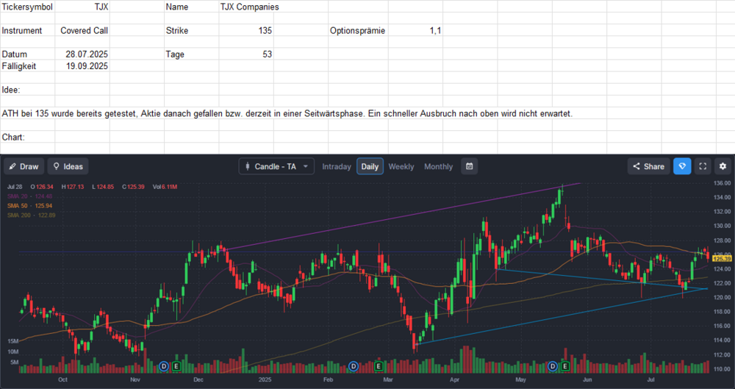Image resolution: width=735 pixels, height=389 pixels.
Task: Select the Optionsprämie value cell 1,1
Action: pos(415,31)
